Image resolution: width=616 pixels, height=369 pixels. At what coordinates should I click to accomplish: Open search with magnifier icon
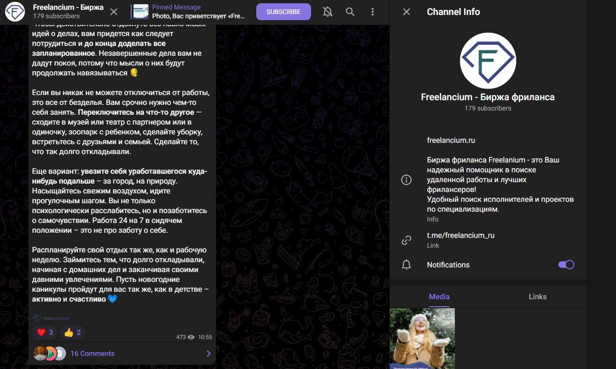pyautogui.click(x=350, y=12)
